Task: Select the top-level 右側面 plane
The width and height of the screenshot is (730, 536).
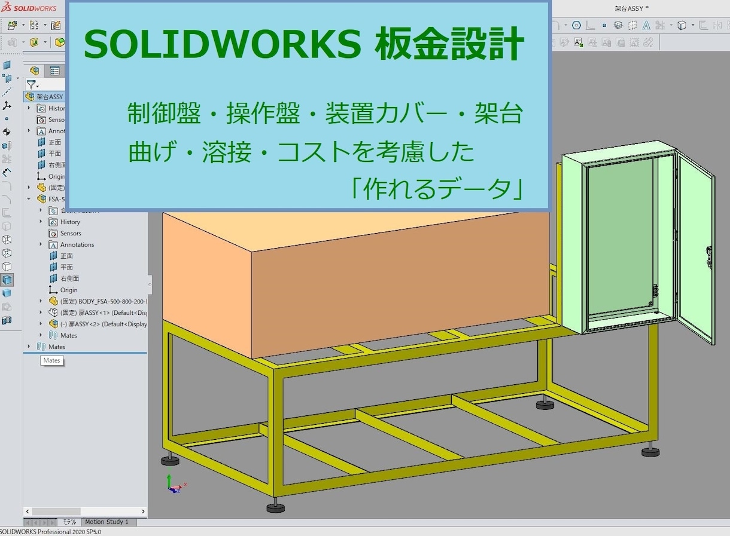Action: [x=51, y=165]
